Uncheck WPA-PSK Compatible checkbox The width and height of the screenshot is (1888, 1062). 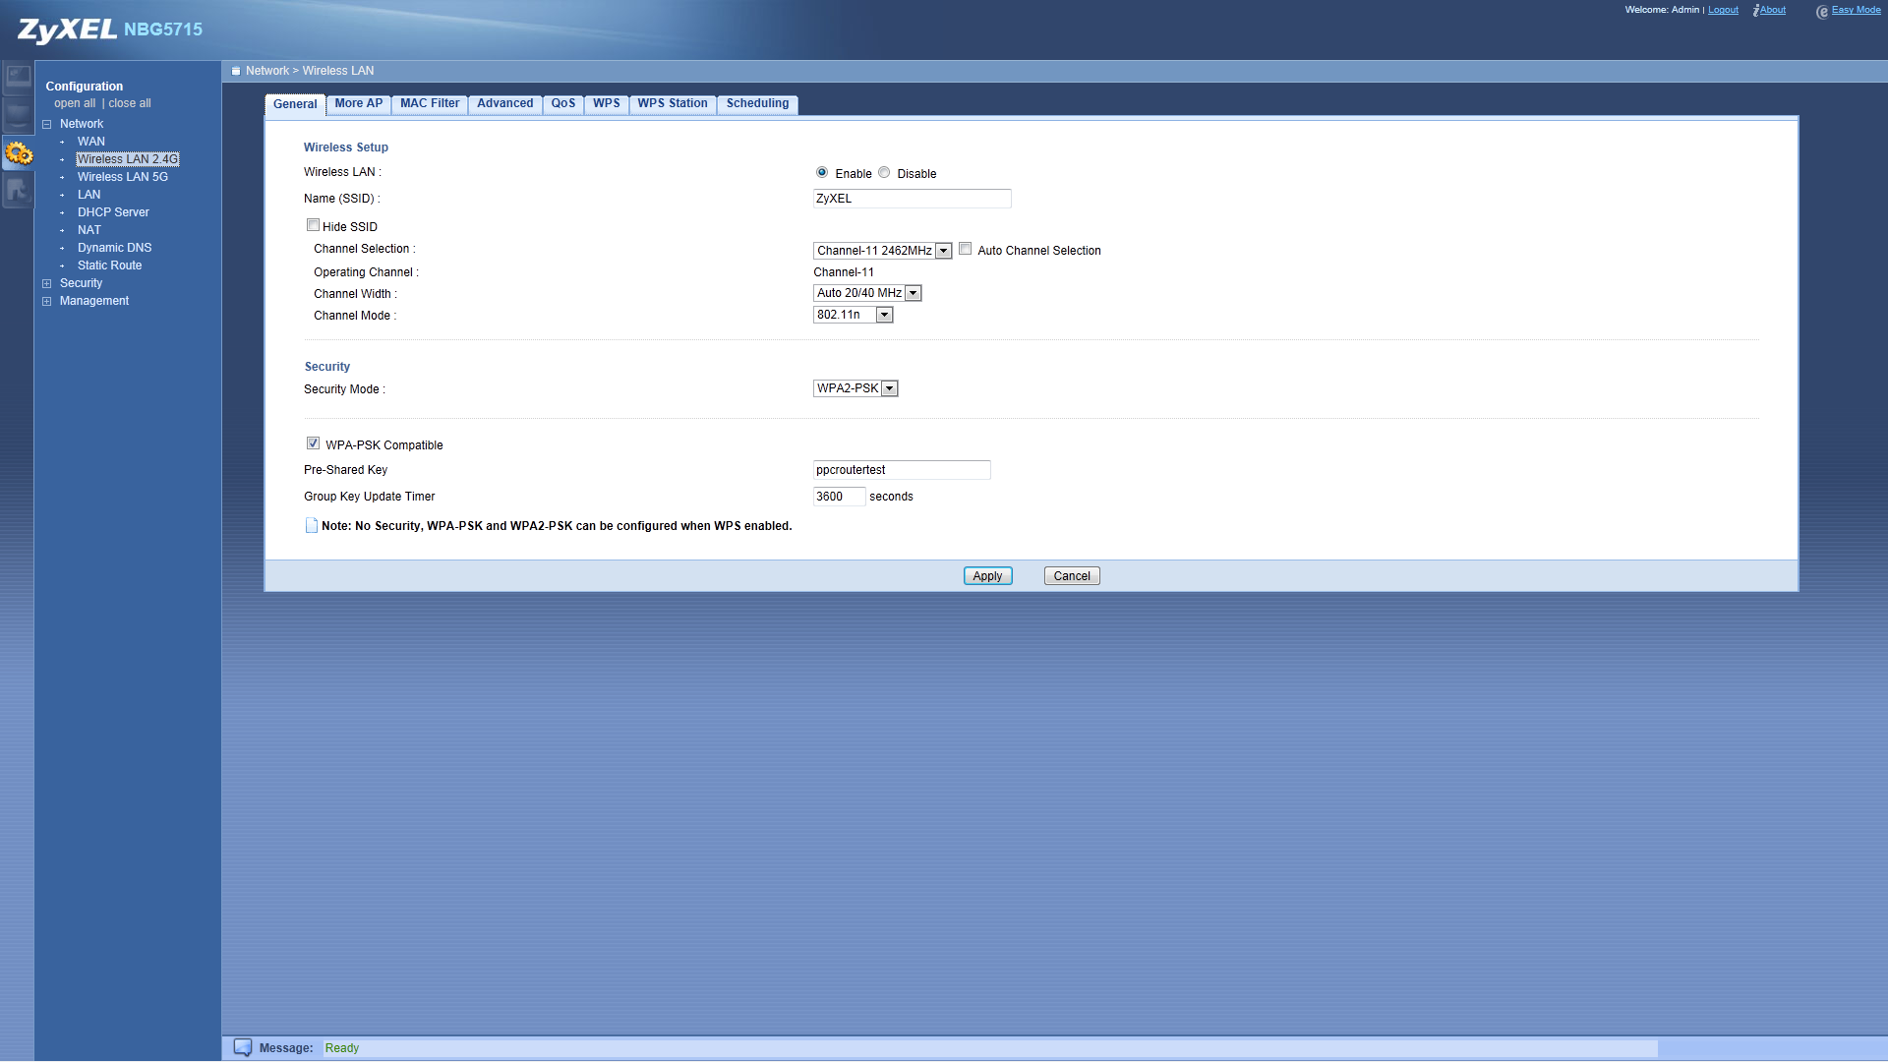pyautogui.click(x=313, y=443)
